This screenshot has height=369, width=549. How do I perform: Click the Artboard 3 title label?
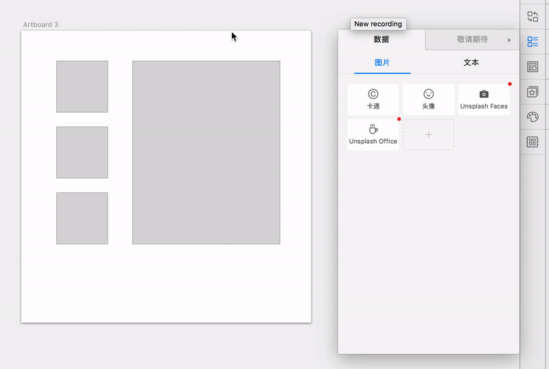coord(40,25)
